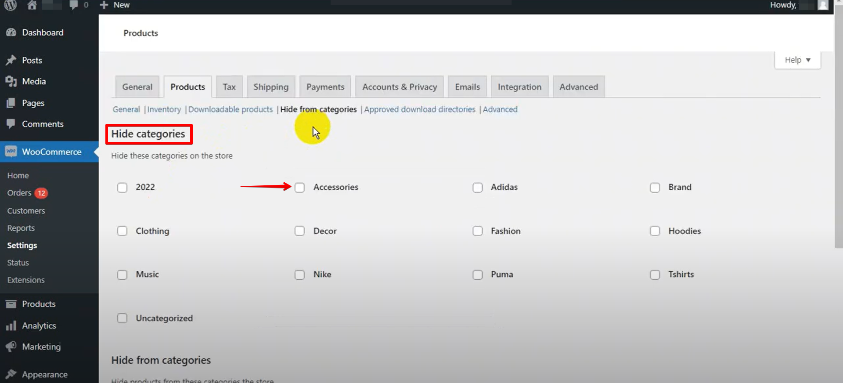Viewport: 843px width, 383px height.
Task: Click the home site icon
Action: (32, 5)
